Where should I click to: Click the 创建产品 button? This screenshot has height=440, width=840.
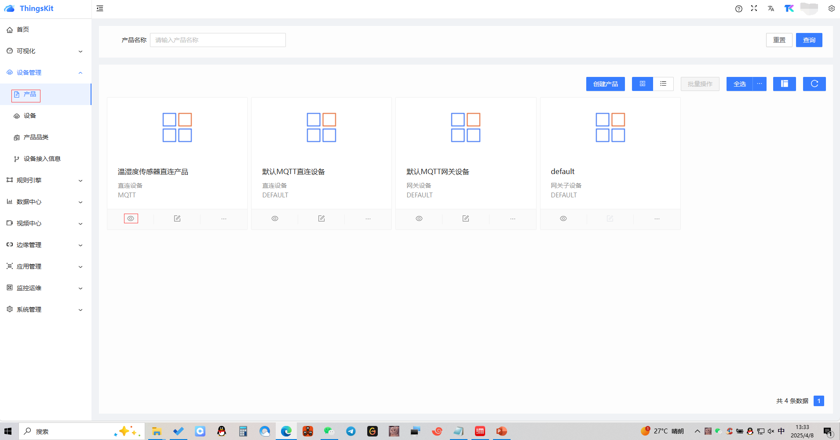[605, 84]
